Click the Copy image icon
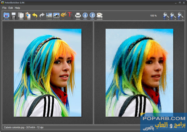The height and width of the screenshot is (132, 187). [21, 15]
